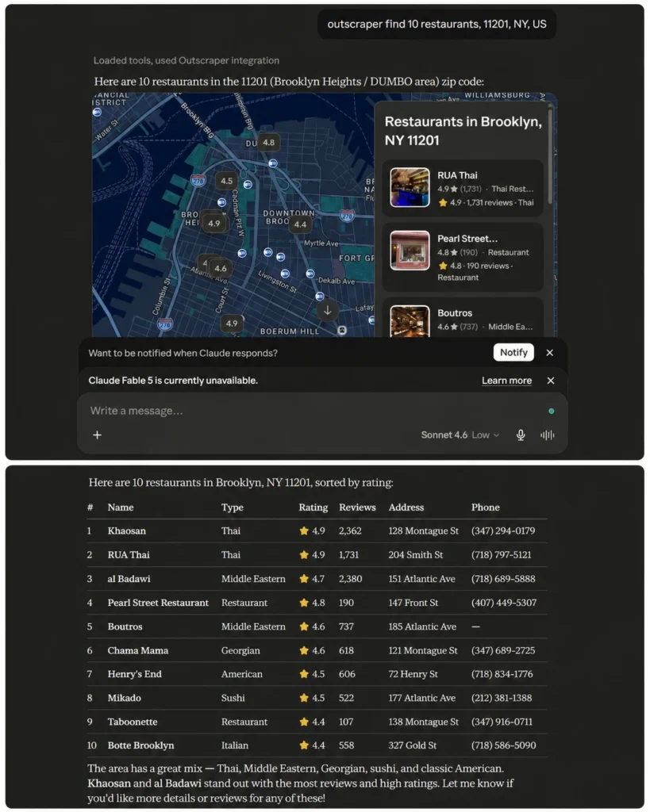Click Khaosan in the table
The height and width of the screenshot is (812, 650).
(x=126, y=530)
